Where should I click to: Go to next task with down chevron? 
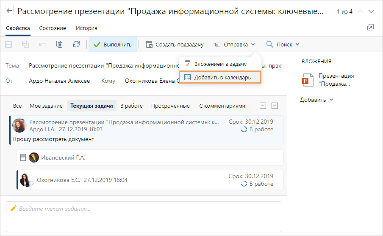point(372,11)
